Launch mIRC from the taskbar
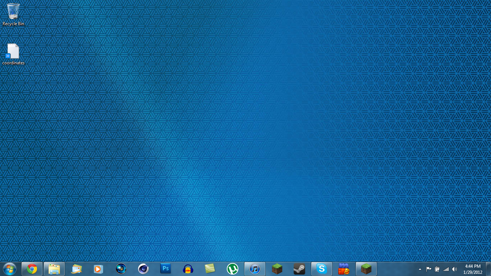This screenshot has width=491, height=276. pos(344,269)
